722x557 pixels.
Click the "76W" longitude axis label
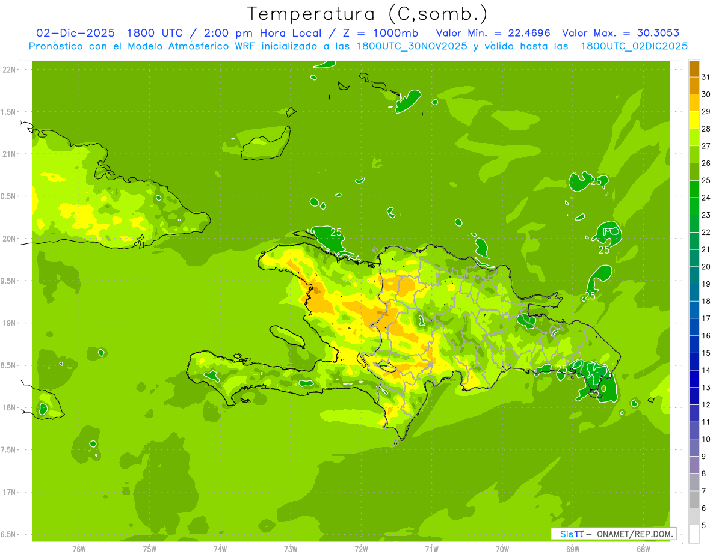coord(79,549)
